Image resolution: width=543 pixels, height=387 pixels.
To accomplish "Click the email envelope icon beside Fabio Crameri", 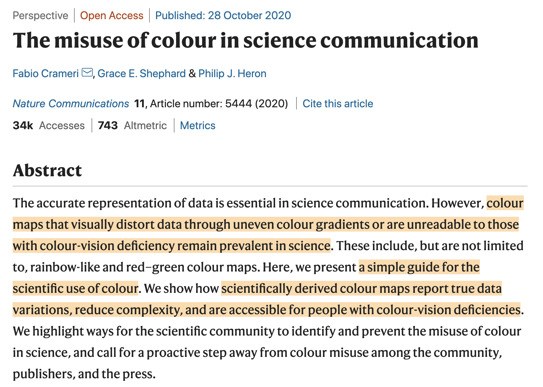I will pos(87,73).
